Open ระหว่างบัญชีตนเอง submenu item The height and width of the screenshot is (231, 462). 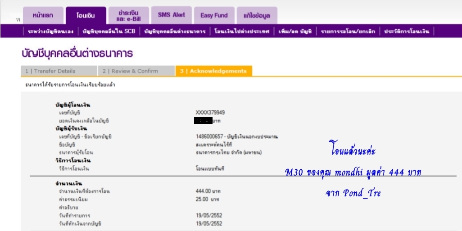[50, 31]
